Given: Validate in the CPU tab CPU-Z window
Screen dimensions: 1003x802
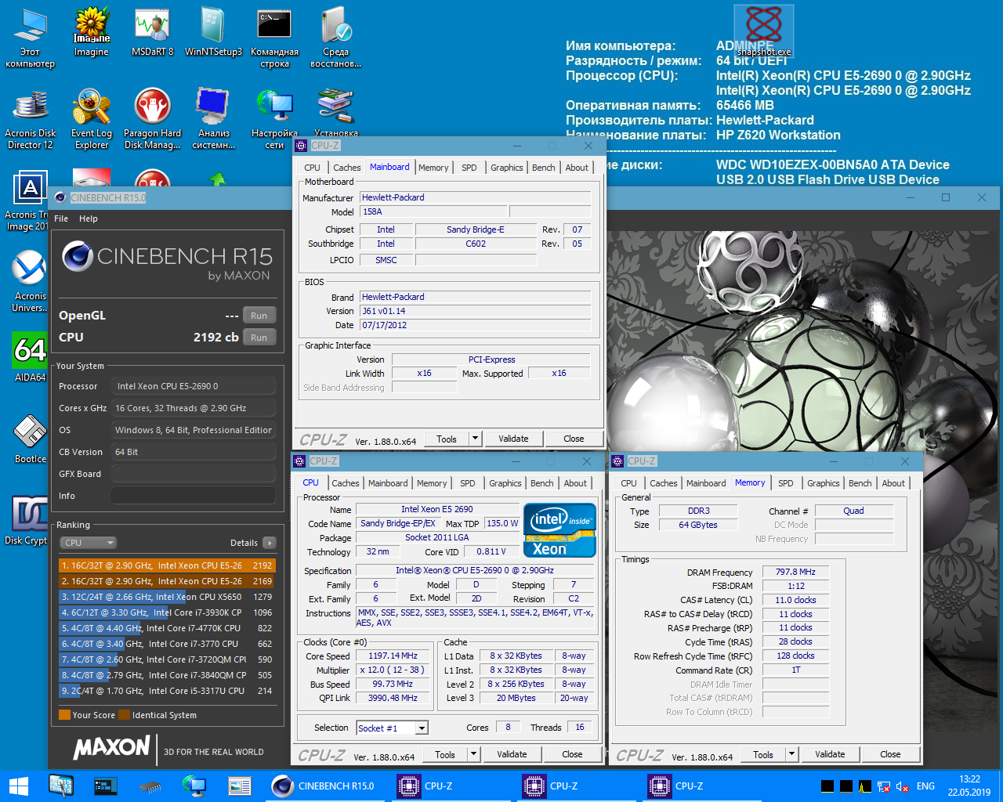Looking at the screenshot, I should tap(512, 754).
